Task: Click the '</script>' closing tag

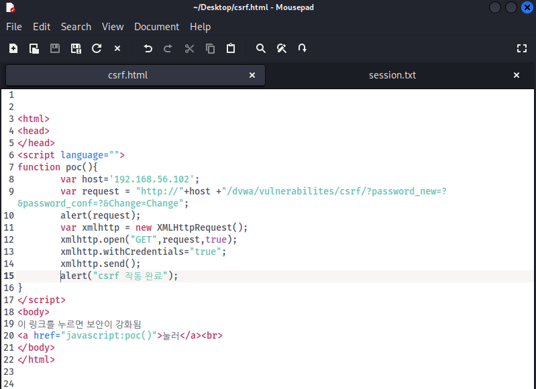Action: point(42,300)
